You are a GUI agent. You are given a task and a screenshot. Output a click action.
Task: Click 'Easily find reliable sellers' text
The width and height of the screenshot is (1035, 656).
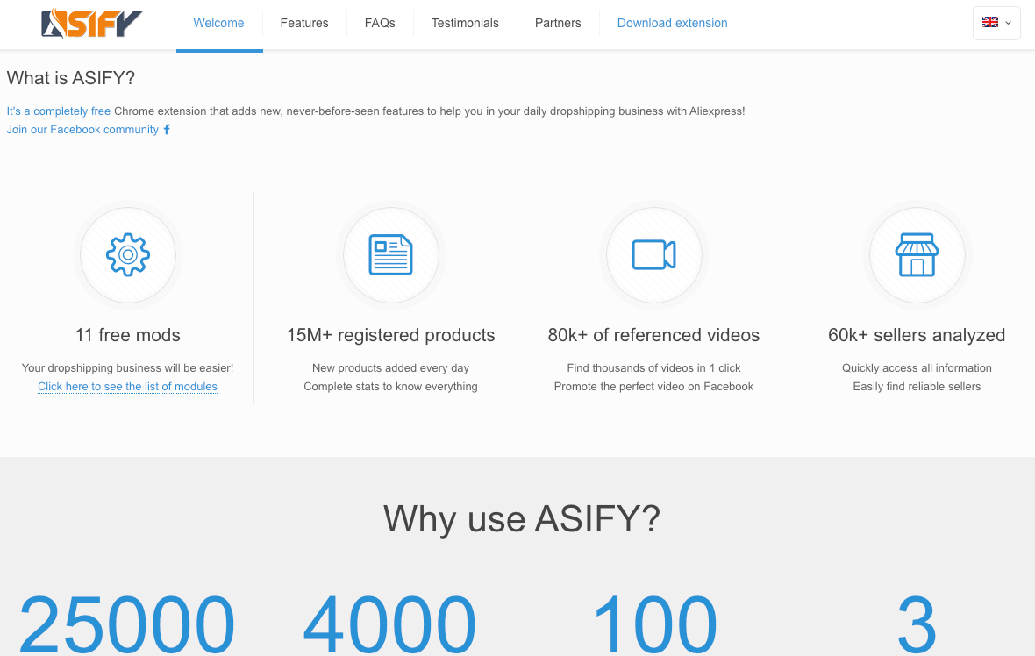click(917, 387)
